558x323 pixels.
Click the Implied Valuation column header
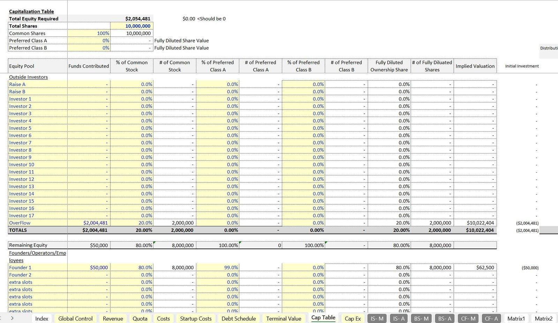[475, 66]
